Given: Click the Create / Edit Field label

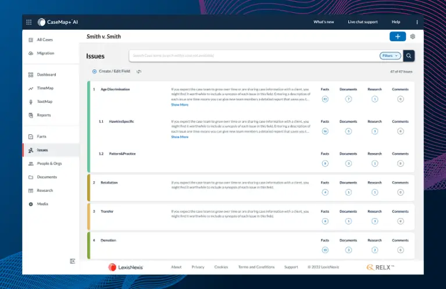Looking at the screenshot, I should tap(115, 72).
